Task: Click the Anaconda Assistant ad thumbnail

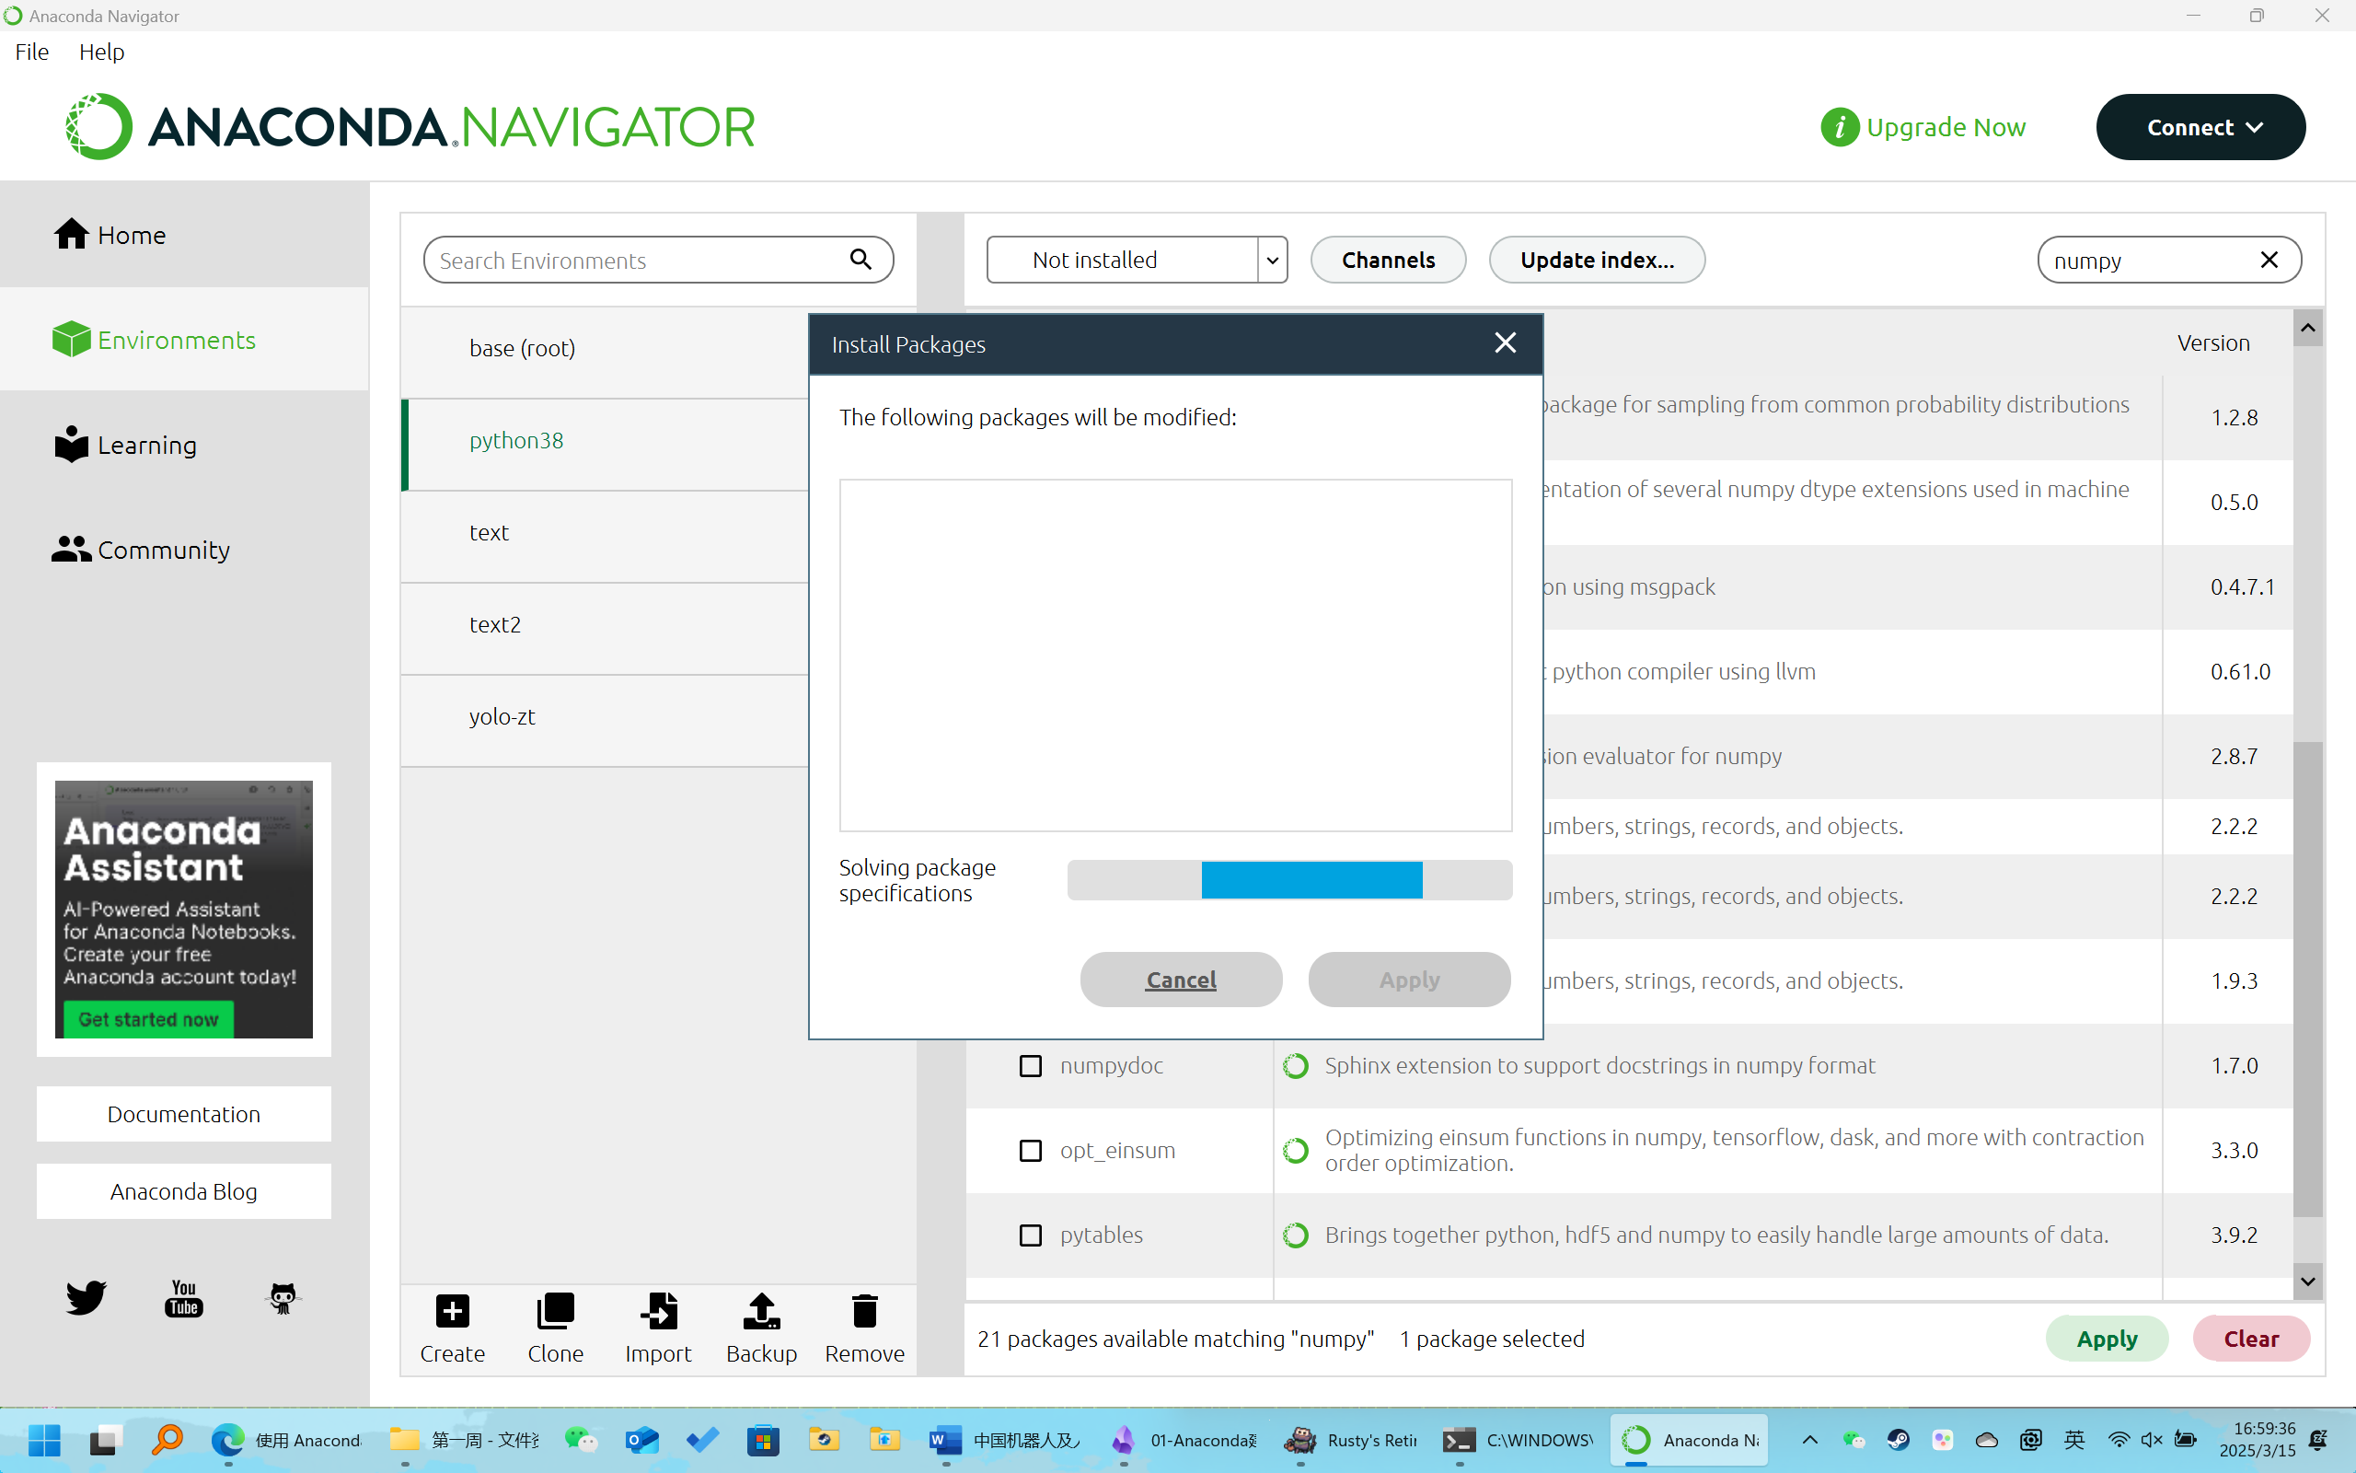Action: coord(184,909)
